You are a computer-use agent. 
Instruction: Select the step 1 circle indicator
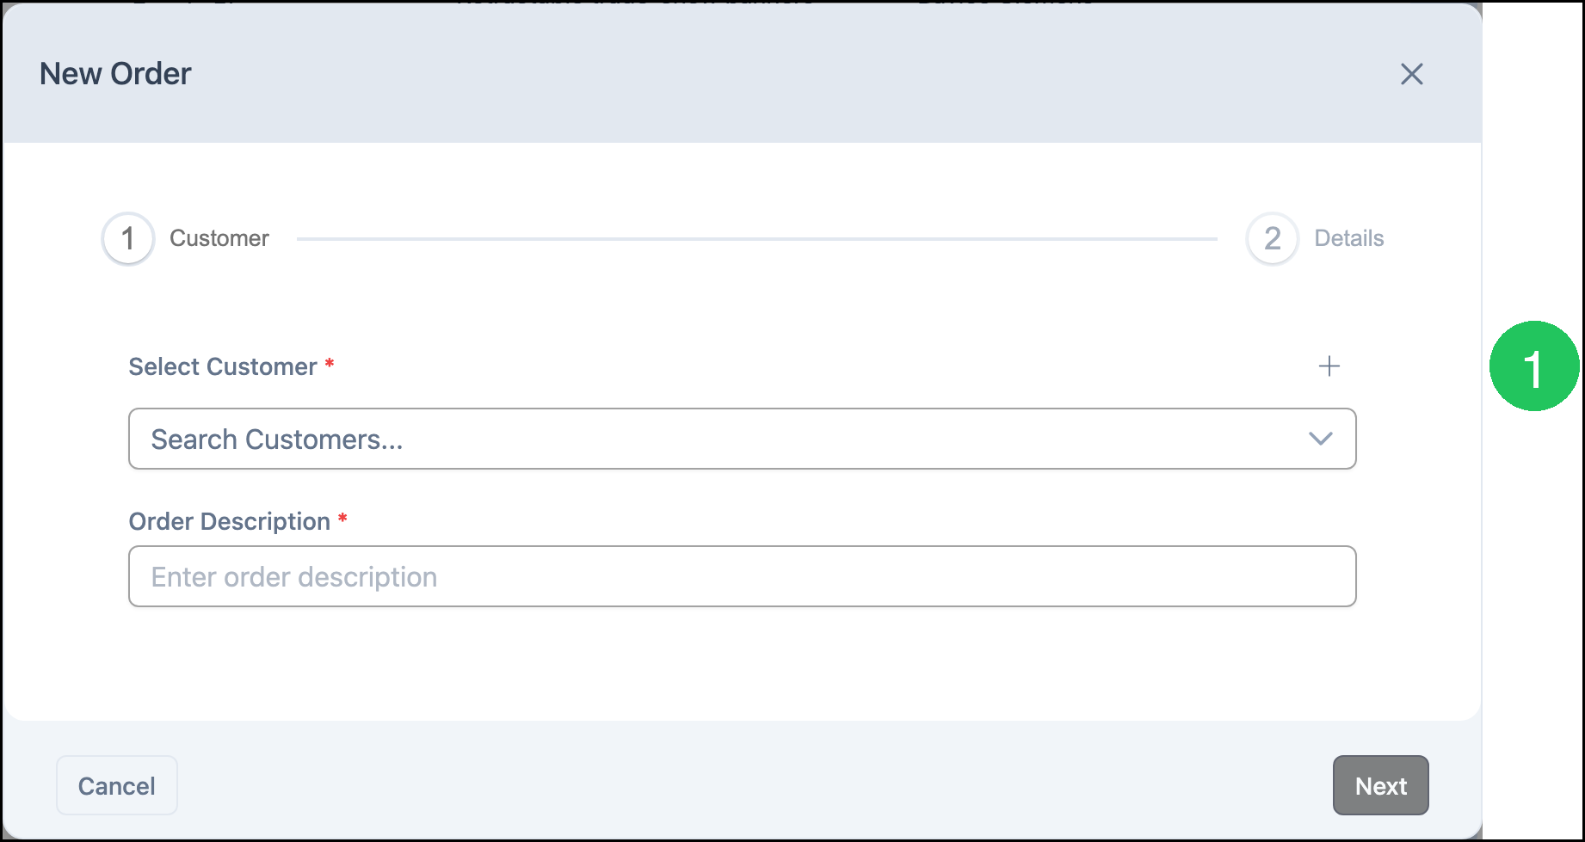click(128, 238)
